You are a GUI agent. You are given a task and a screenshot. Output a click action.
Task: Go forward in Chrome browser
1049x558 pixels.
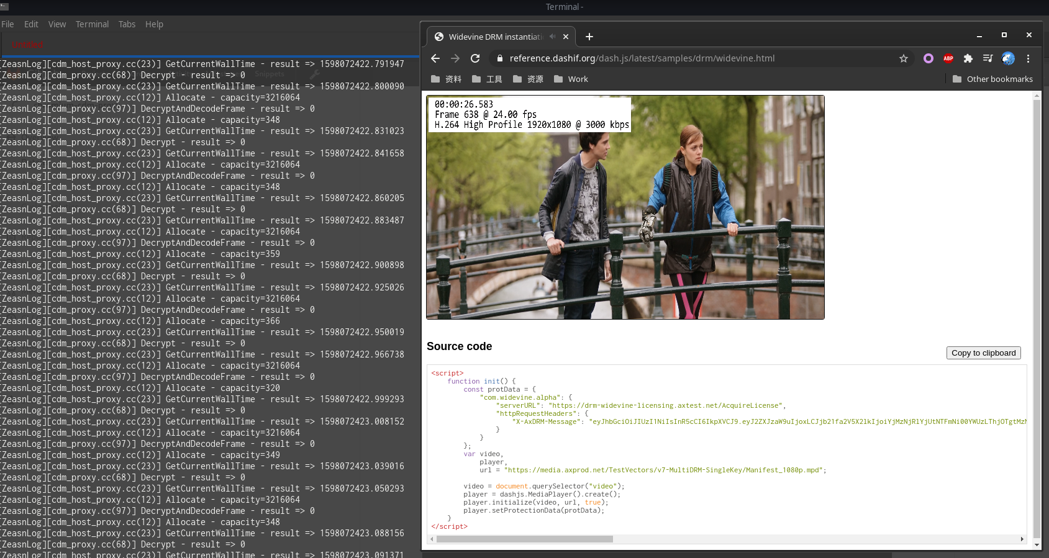pyautogui.click(x=455, y=58)
